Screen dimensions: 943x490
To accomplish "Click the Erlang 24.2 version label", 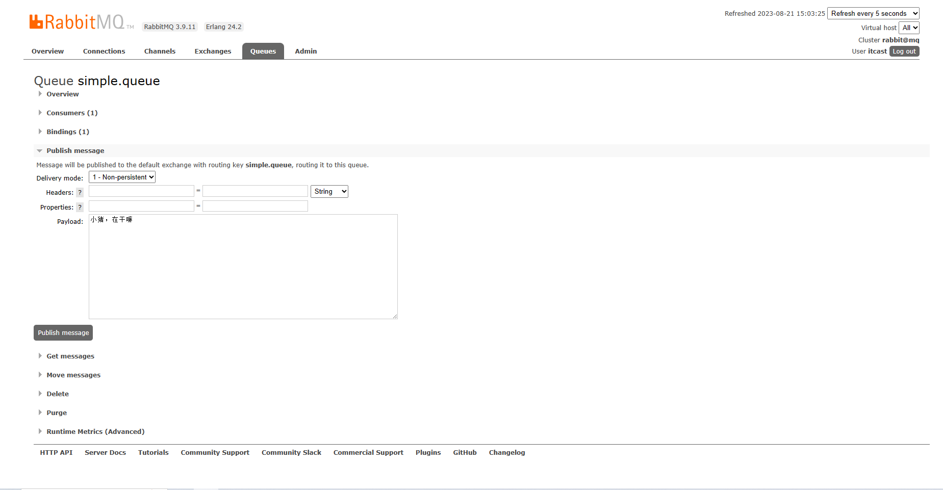I will point(223,27).
